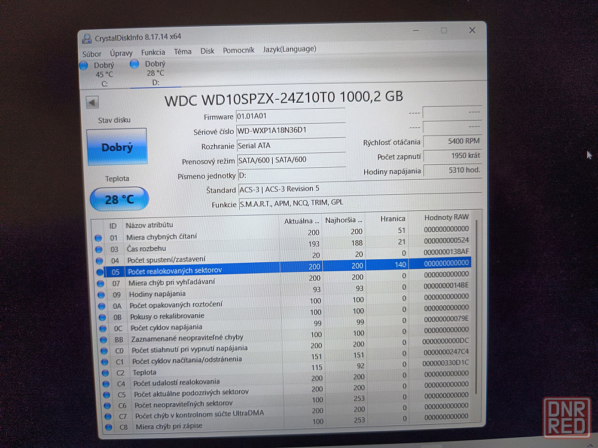The image size is (598, 448).
Task: Click the Štandard field ACS-3
Action: pos(359,188)
